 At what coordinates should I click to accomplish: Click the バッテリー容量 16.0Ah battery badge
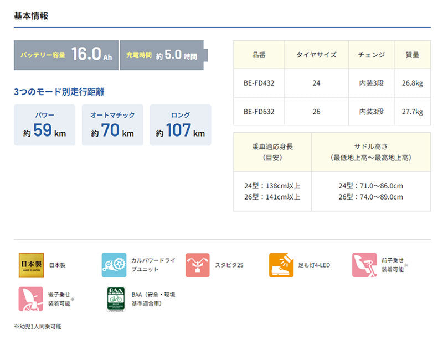pos(66,55)
